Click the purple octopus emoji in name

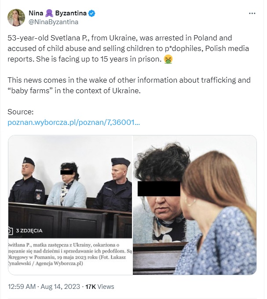(49, 13)
